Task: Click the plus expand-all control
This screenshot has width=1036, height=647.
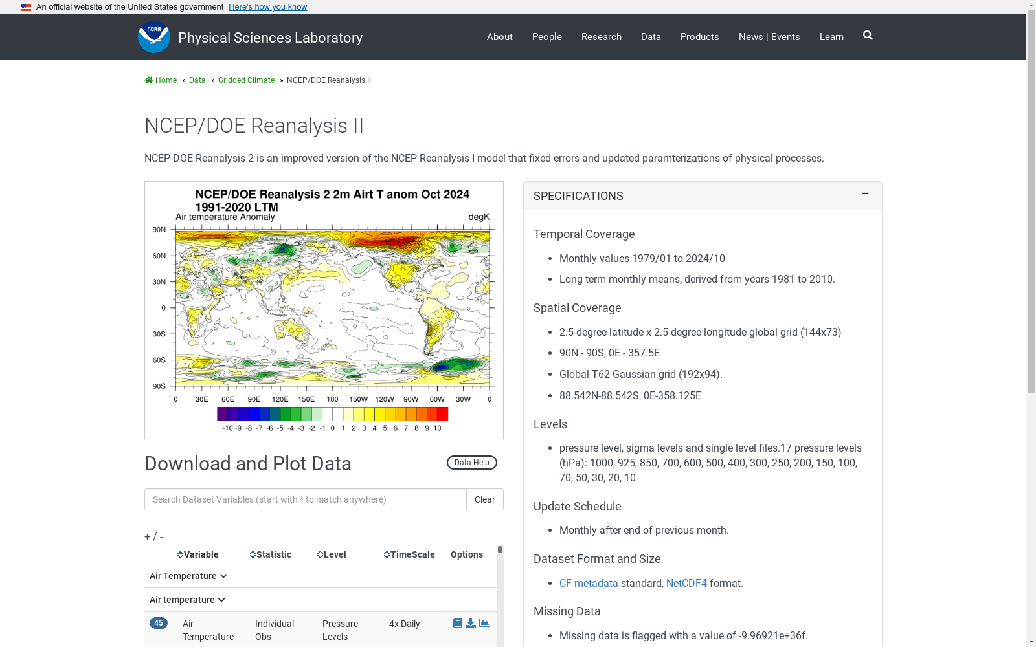Action: coord(147,537)
